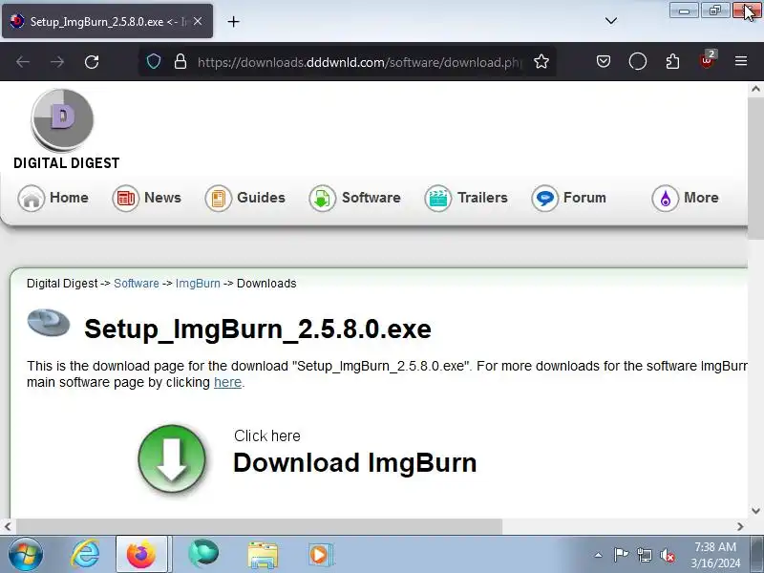The width and height of the screenshot is (764, 573).
Task: Open the uBlock Origin extension icon
Action: (x=708, y=61)
